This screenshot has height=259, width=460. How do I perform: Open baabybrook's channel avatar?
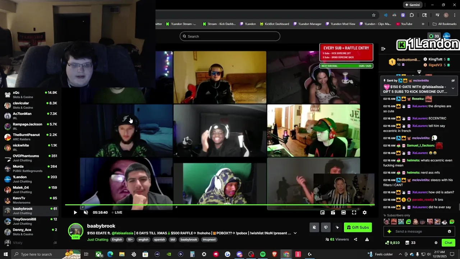click(76, 231)
